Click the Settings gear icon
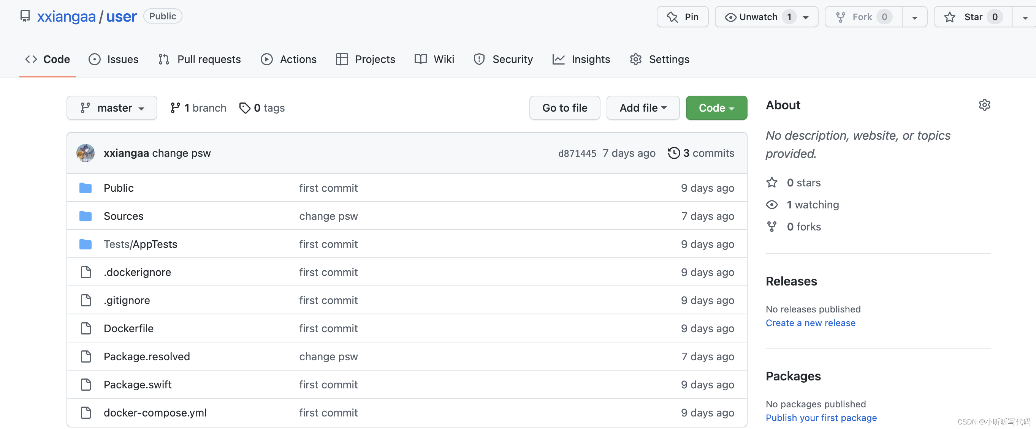 tap(984, 104)
